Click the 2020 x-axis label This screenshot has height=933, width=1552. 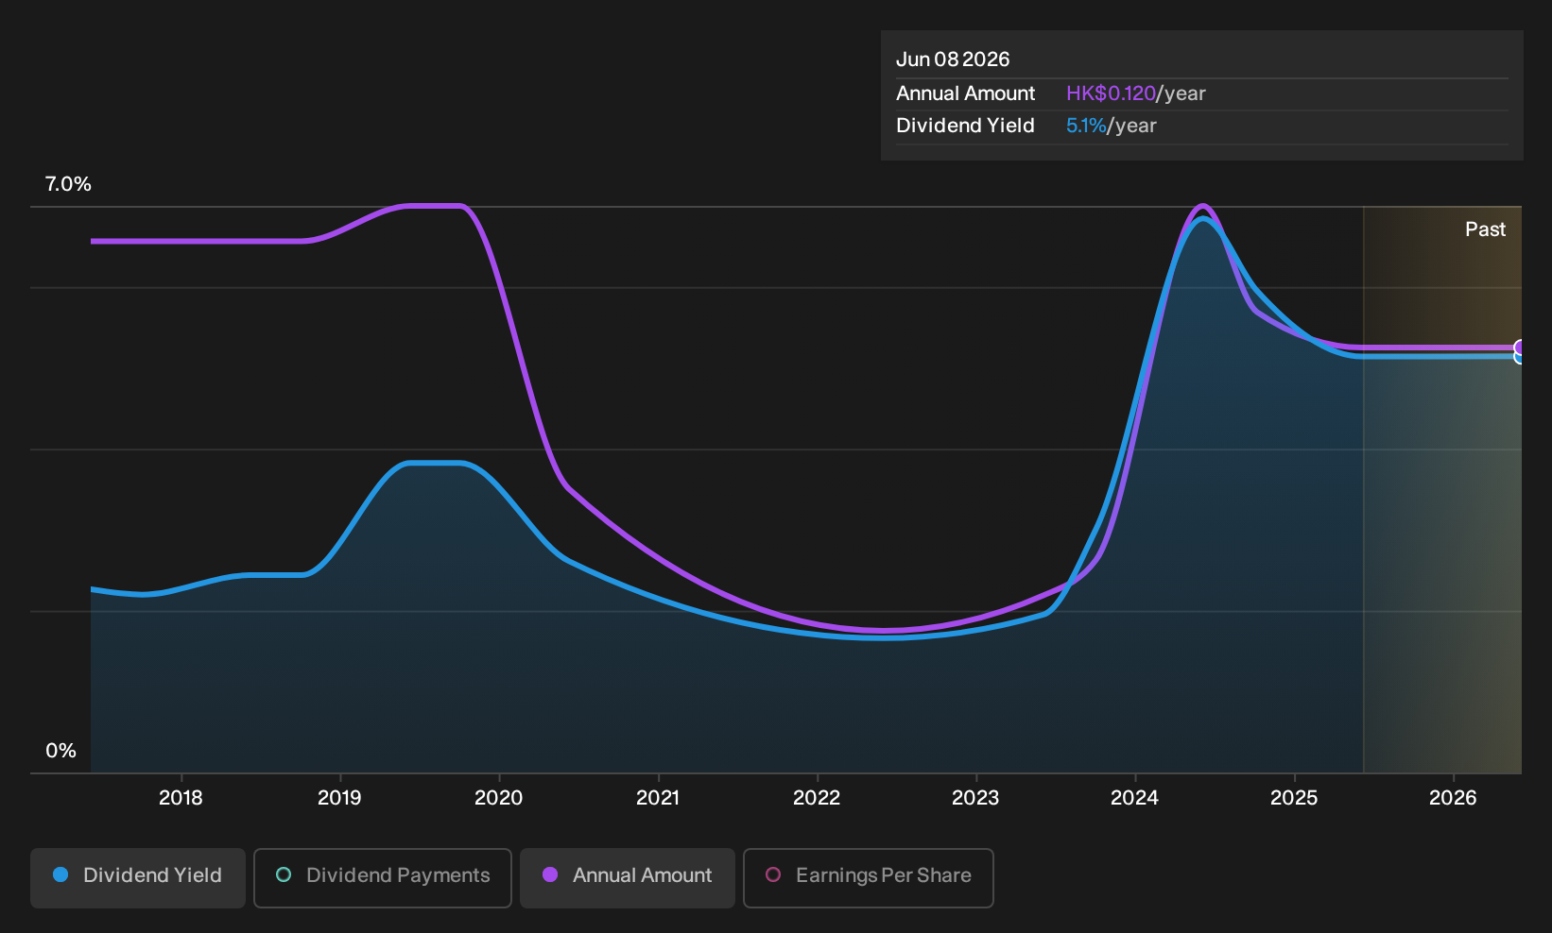(x=499, y=798)
